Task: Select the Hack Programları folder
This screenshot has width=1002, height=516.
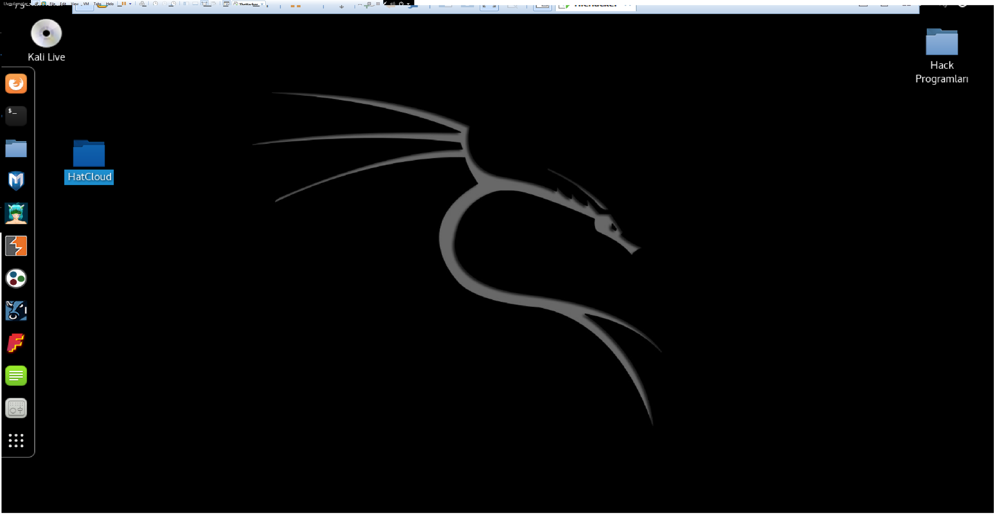Action: 942,56
